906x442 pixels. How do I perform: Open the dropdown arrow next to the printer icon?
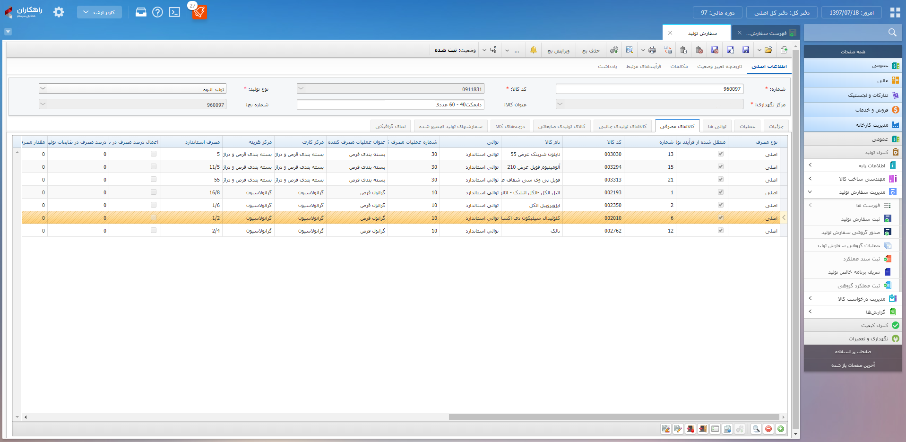coord(643,50)
